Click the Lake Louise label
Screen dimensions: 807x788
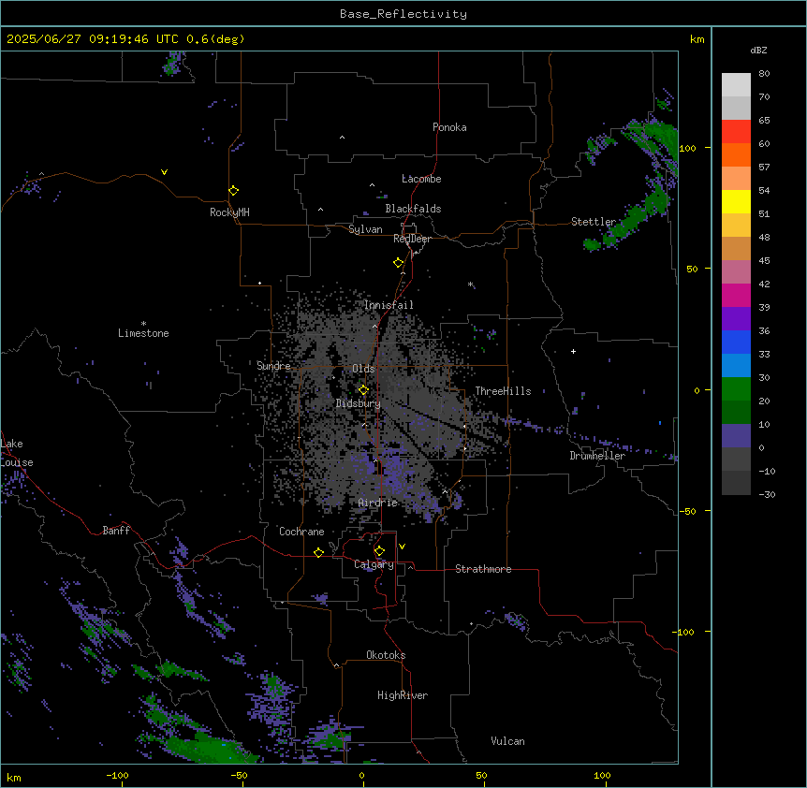17,453
